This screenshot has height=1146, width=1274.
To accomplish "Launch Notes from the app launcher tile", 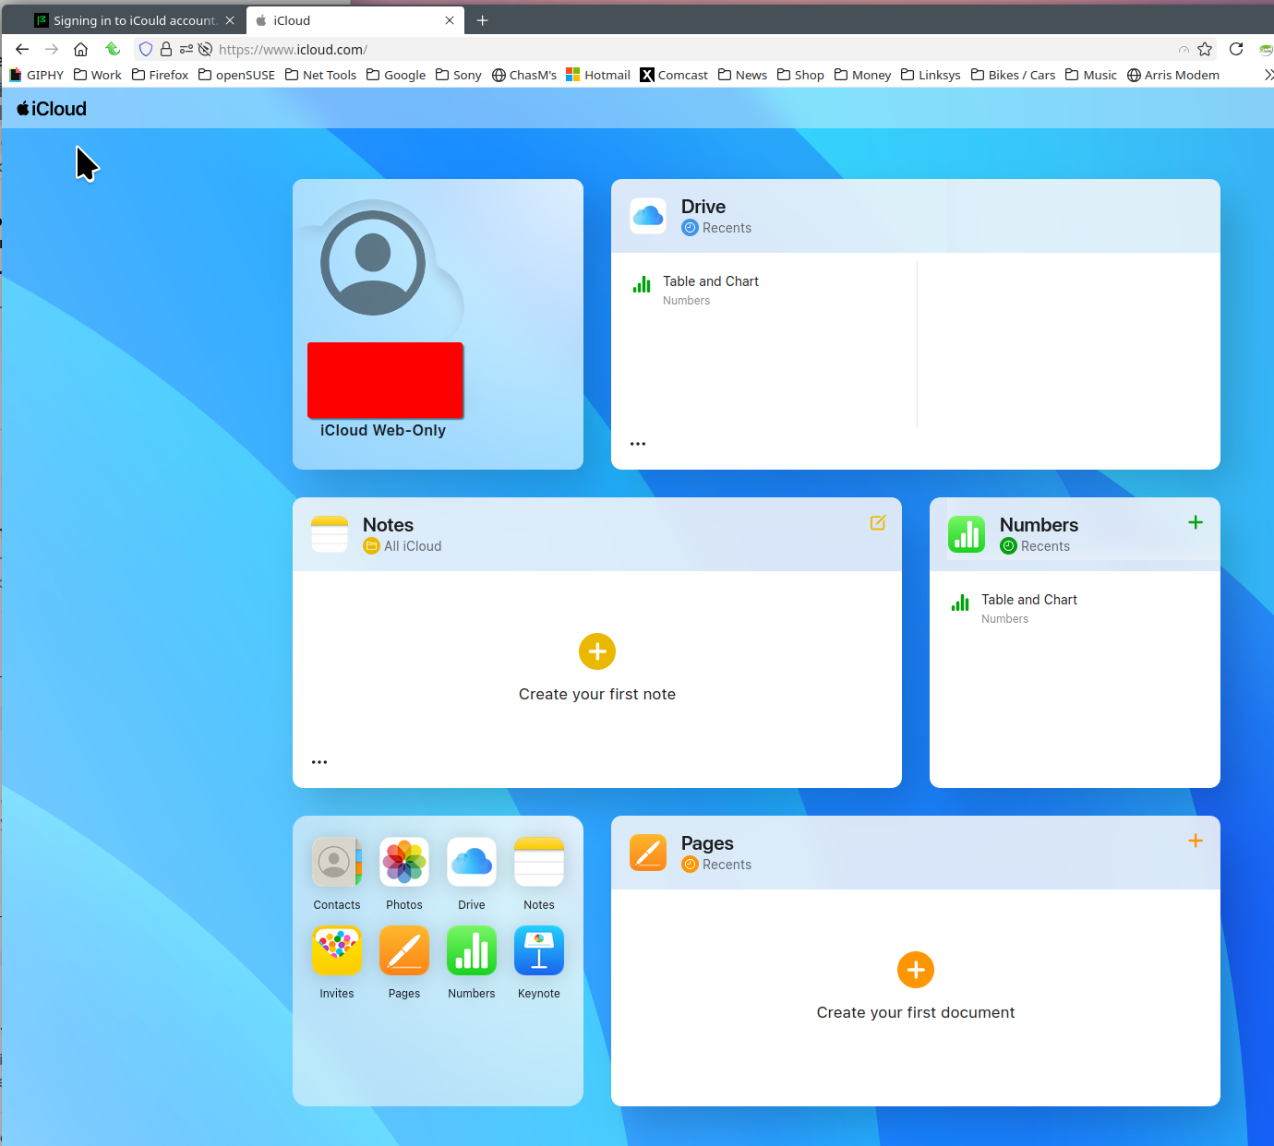I will coord(539,862).
